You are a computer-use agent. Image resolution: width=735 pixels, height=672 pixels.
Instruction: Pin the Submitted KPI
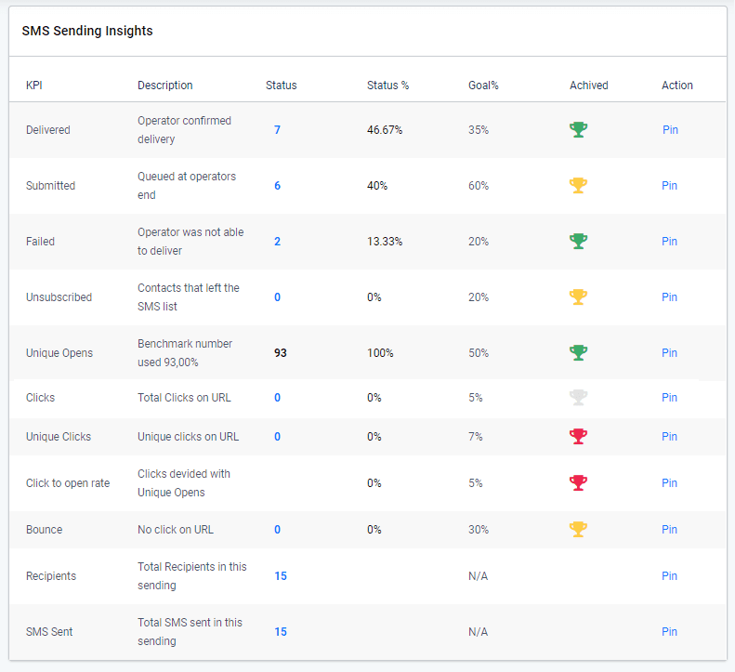pos(669,186)
